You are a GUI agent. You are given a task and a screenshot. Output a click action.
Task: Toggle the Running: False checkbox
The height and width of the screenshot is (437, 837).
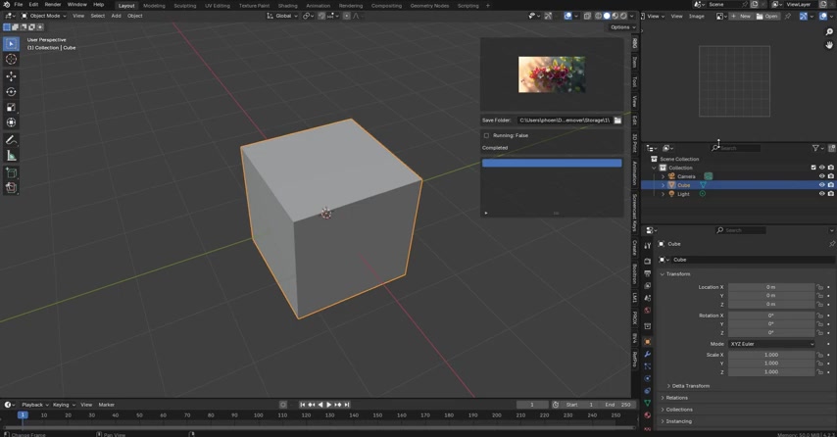(x=486, y=135)
